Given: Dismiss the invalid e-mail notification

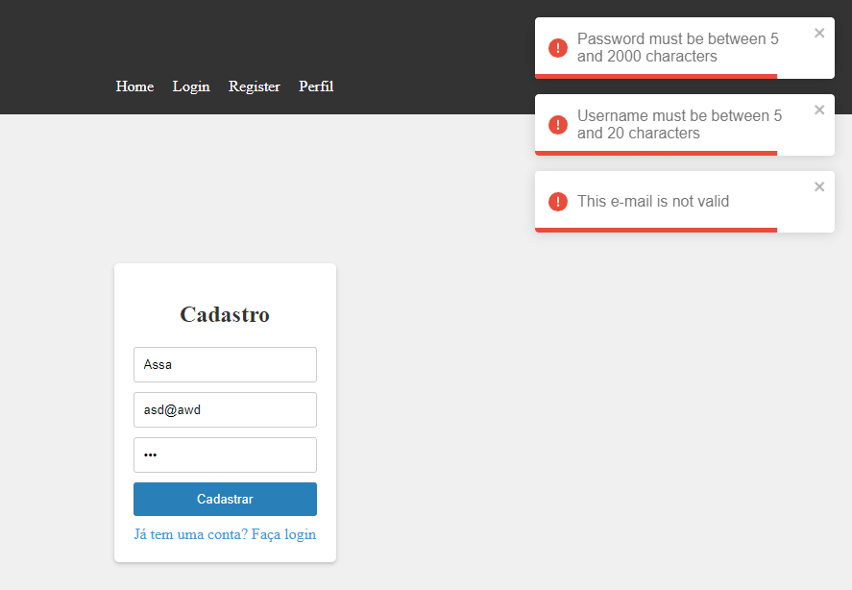Looking at the screenshot, I should (x=819, y=186).
